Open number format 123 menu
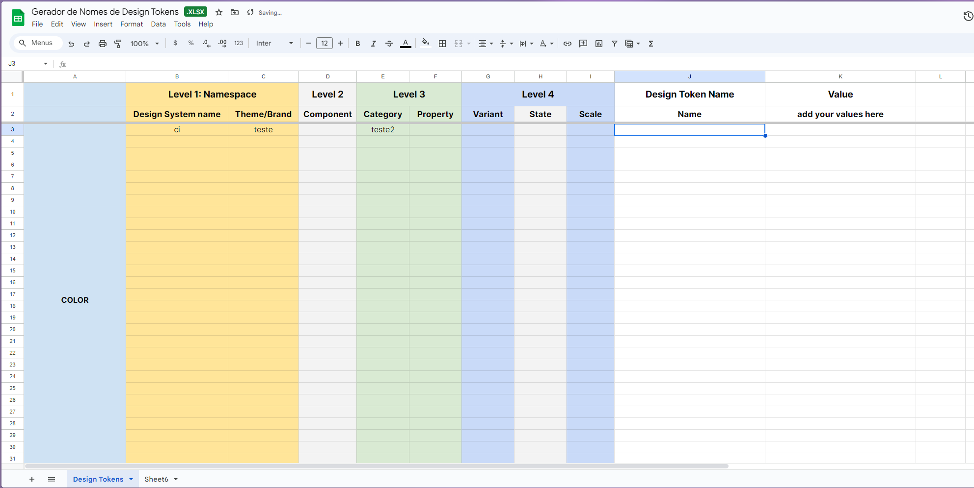Screen dimensions: 974x488 tap(239, 43)
